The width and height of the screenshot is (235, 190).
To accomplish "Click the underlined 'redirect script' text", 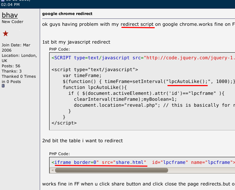I will [x=137, y=24].
